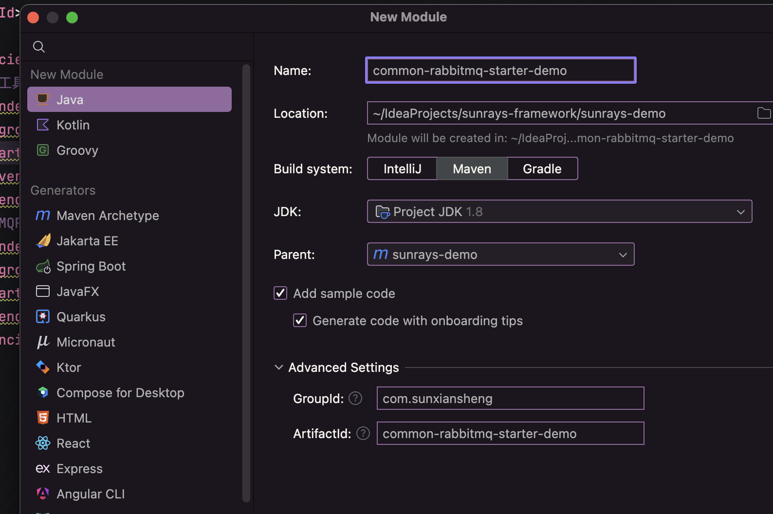This screenshot has height=514, width=773.
Task: Select the Angular CLI generator
Action: pyautogui.click(x=129, y=494)
